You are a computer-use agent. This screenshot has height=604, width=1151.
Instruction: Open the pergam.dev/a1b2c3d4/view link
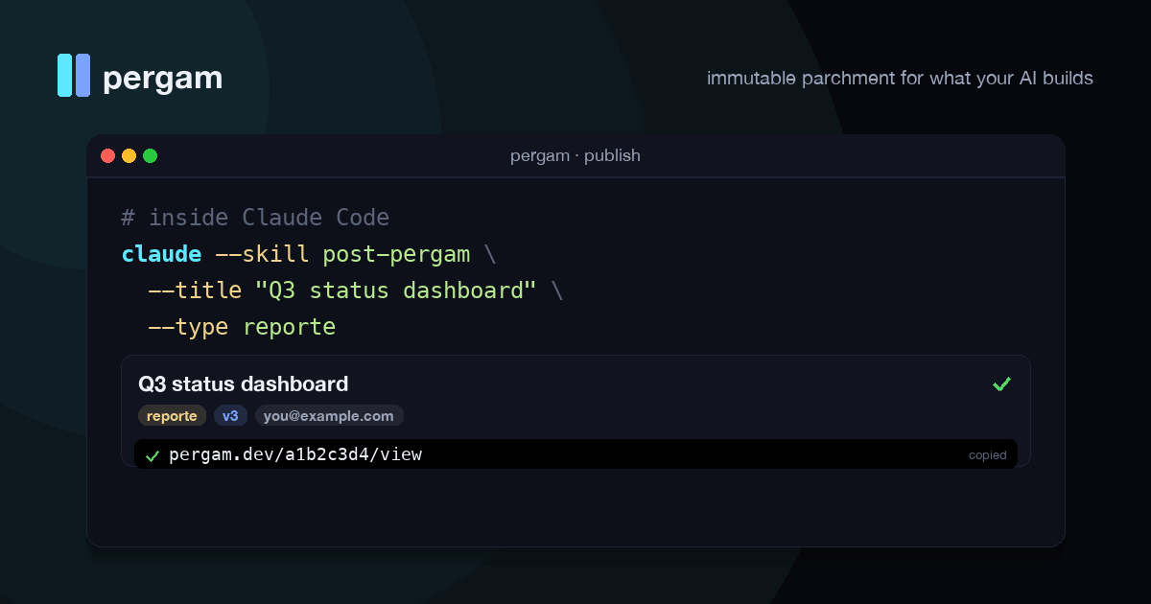point(295,454)
